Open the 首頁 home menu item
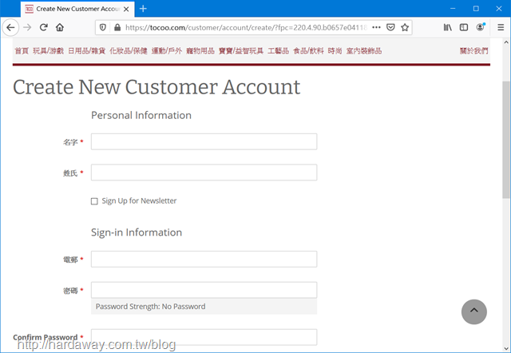 [22, 51]
